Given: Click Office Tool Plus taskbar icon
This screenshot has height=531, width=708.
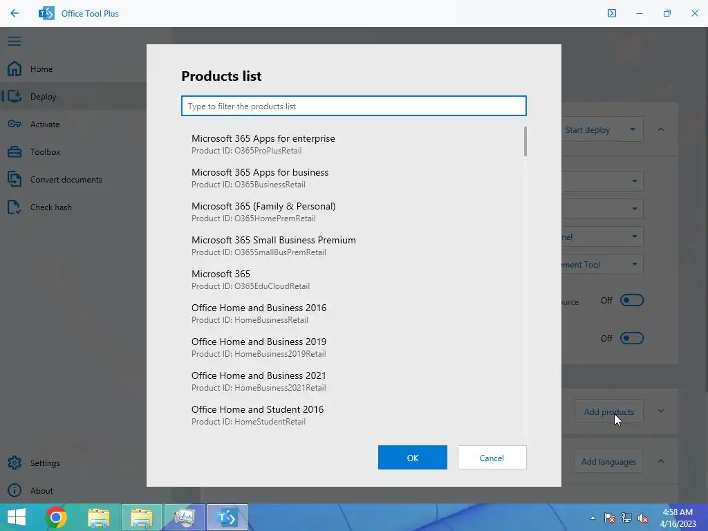Looking at the screenshot, I should tap(227, 517).
